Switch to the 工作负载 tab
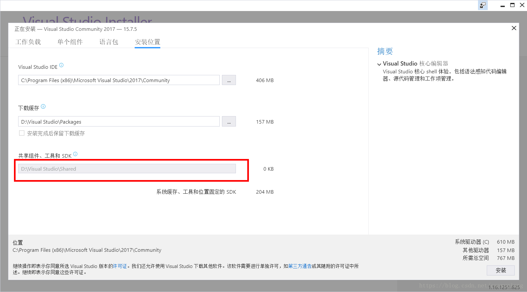Screen dimensions: 527x292 pos(28,42)
